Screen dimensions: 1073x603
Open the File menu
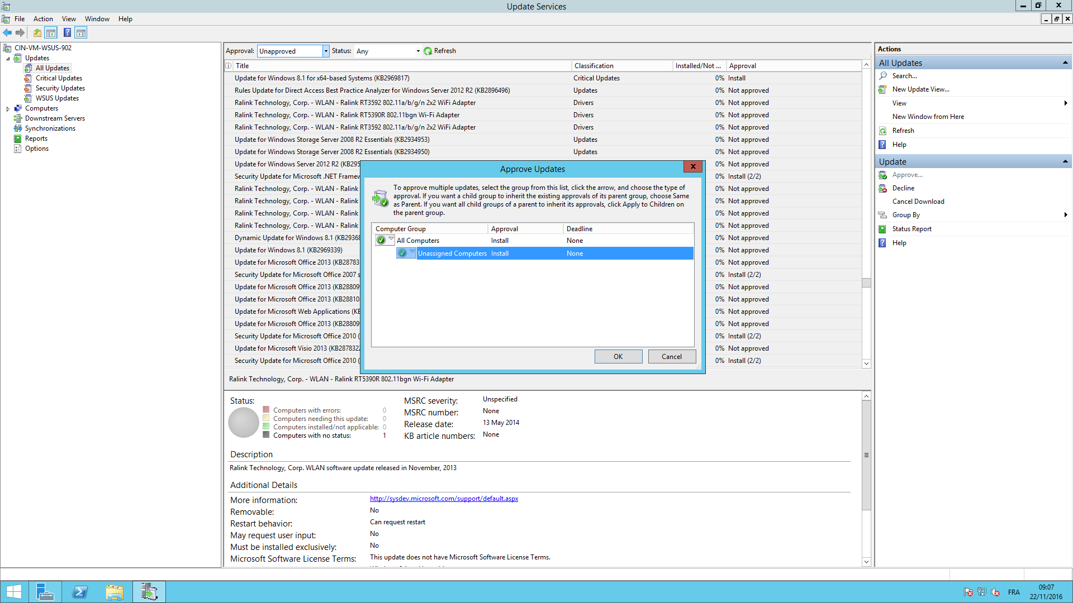(20, 19)
